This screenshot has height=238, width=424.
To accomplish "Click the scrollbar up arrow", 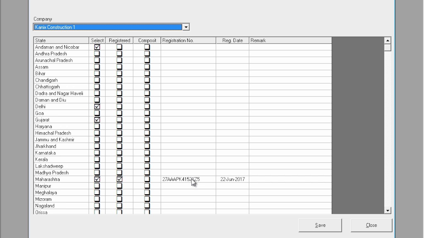I will (x=388, y=40).
